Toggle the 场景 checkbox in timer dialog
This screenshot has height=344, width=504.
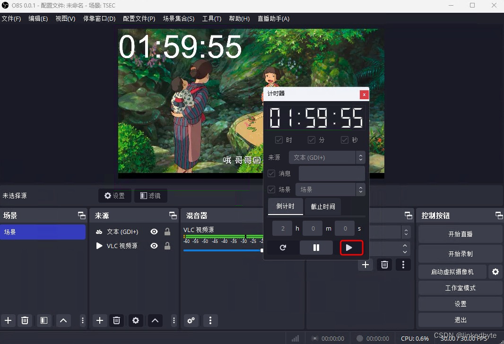271,189
